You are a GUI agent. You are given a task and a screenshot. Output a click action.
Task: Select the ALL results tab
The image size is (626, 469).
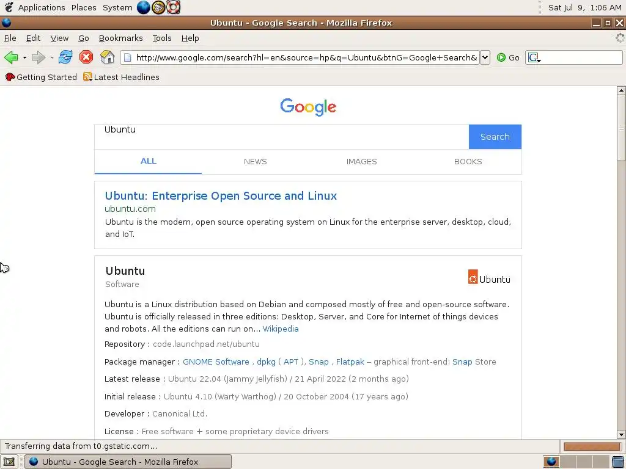[x=148, y=161]
